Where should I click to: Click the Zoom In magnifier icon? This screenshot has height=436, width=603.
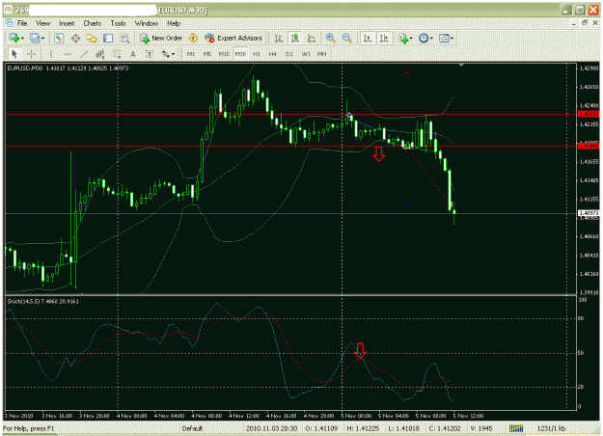point(330,38)
